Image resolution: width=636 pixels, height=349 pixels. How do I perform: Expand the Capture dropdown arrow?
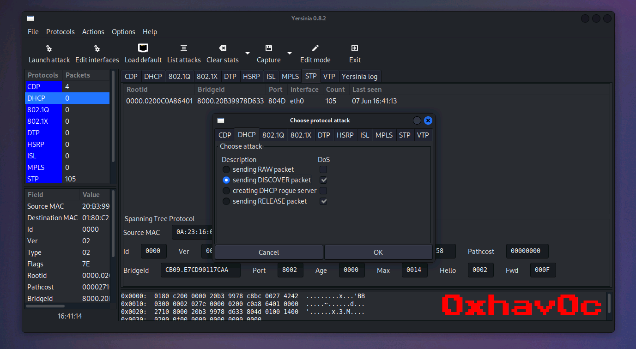290,54
